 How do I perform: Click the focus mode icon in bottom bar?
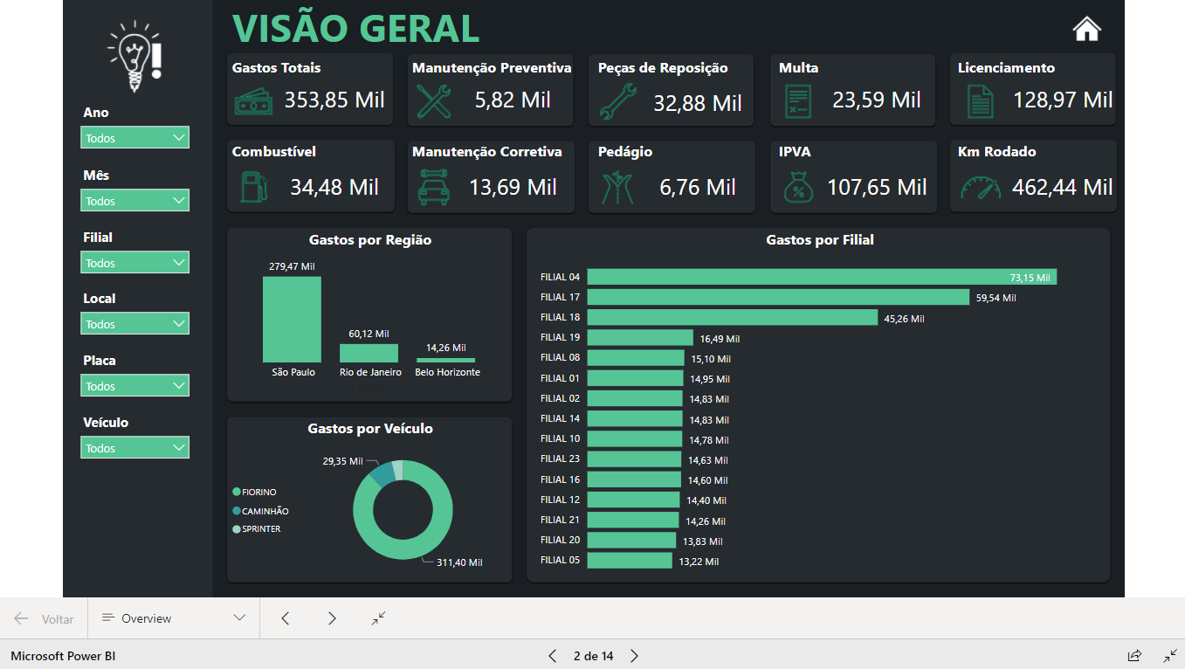tap(378, 618)
